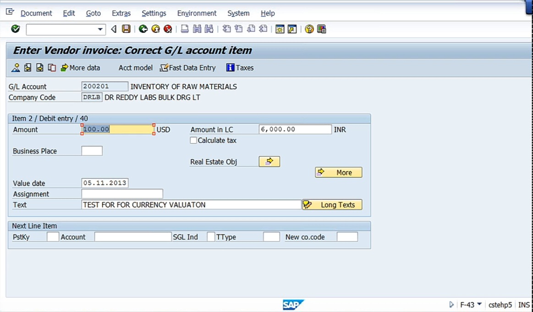Click the More button
Image resolution: width=533 pixels, height=312 pixels.
coord(339,172)
